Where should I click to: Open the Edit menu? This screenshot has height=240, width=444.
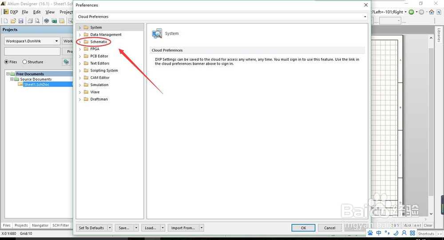click(x=37, y=12)
